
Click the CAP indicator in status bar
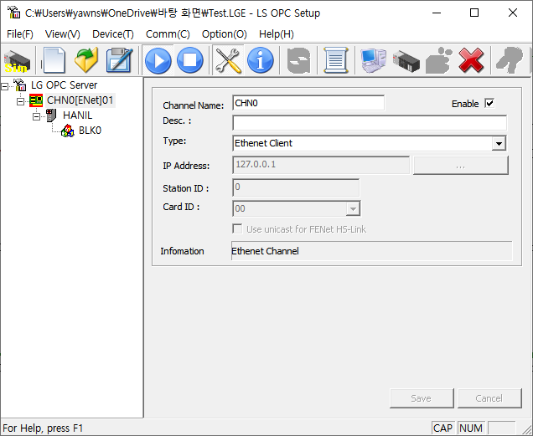point(443,428)
